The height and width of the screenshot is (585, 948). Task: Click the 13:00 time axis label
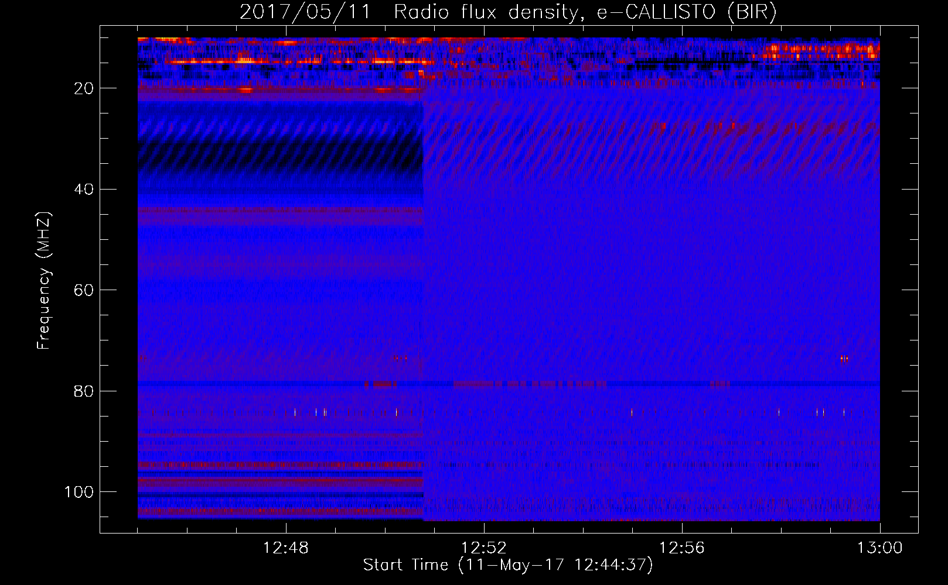pyautogui.click(x=880, y=548)
